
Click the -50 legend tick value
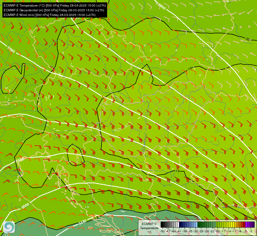162,231
